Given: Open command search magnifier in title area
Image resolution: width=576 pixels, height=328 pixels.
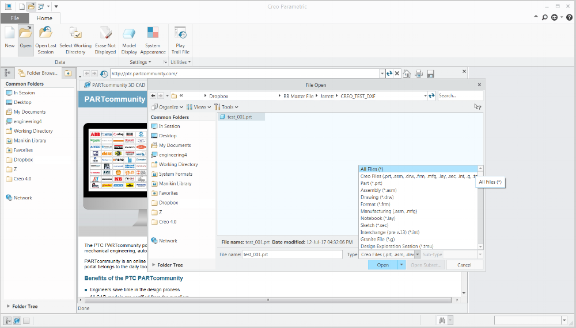Looking at the screenshot, I should coord(545,17).
